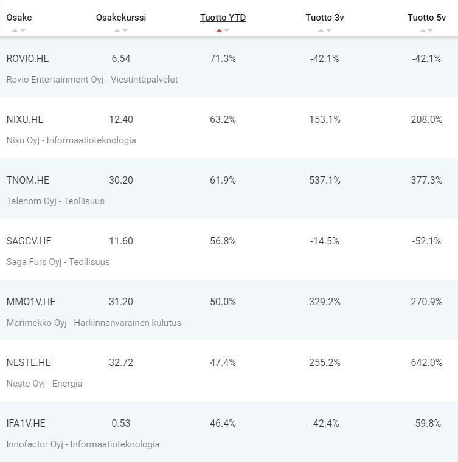Open the ROVIO.HE stock link

click(27, 58)
